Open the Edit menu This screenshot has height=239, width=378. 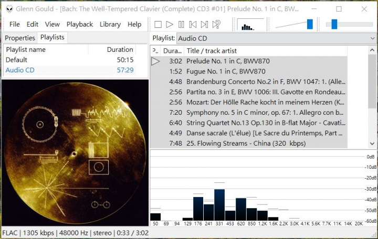tap(33, 24)
